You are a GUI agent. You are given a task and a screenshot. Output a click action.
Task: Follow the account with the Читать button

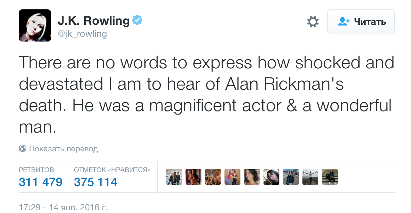click(361, 22)
